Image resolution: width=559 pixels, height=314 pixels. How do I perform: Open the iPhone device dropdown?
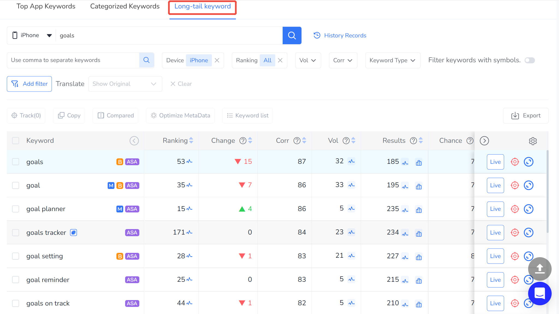point(32,35)
